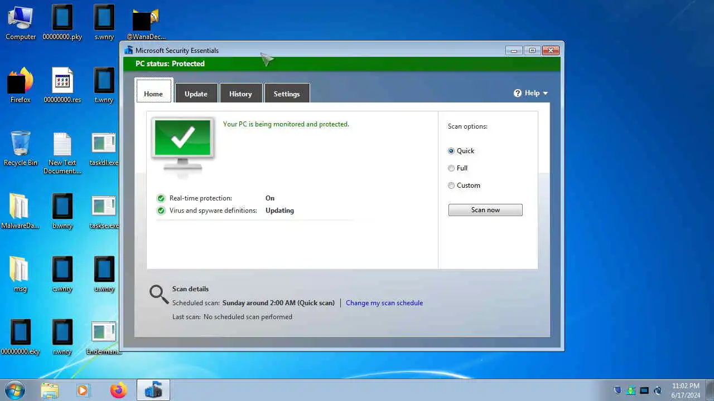
Task: Select the t.wnry file icon
Action: tap(104, 86)
